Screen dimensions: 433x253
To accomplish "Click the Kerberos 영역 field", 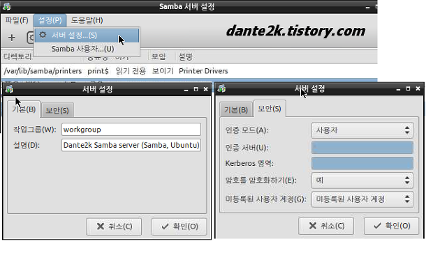I will pyautogui.click(x=362, y=163).
